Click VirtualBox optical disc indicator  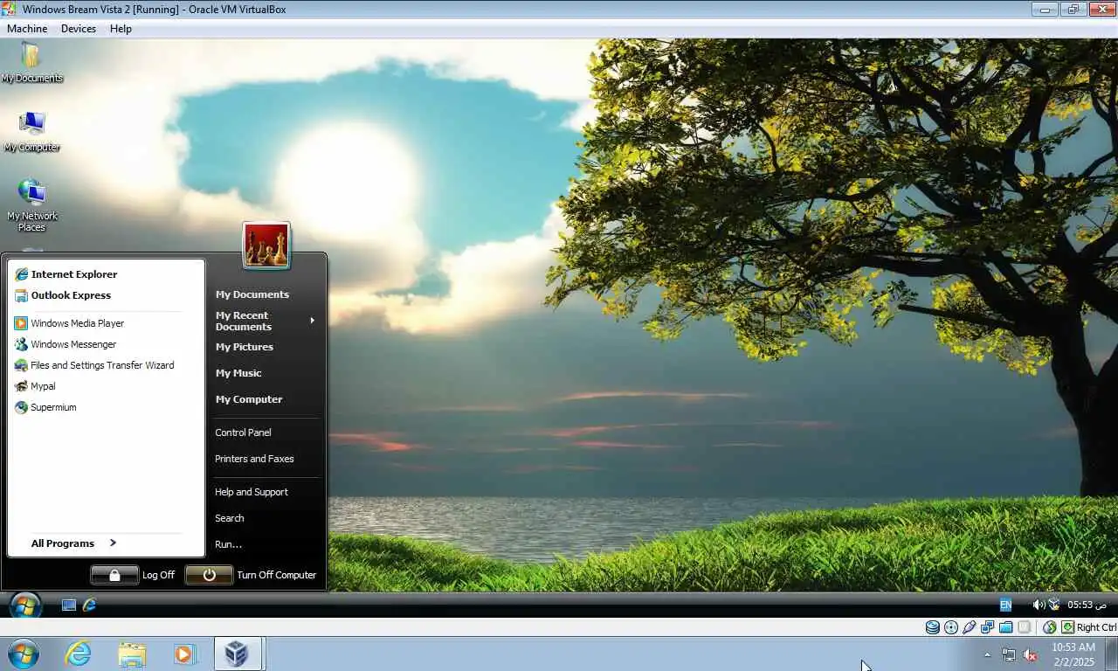tap(951, 627)
